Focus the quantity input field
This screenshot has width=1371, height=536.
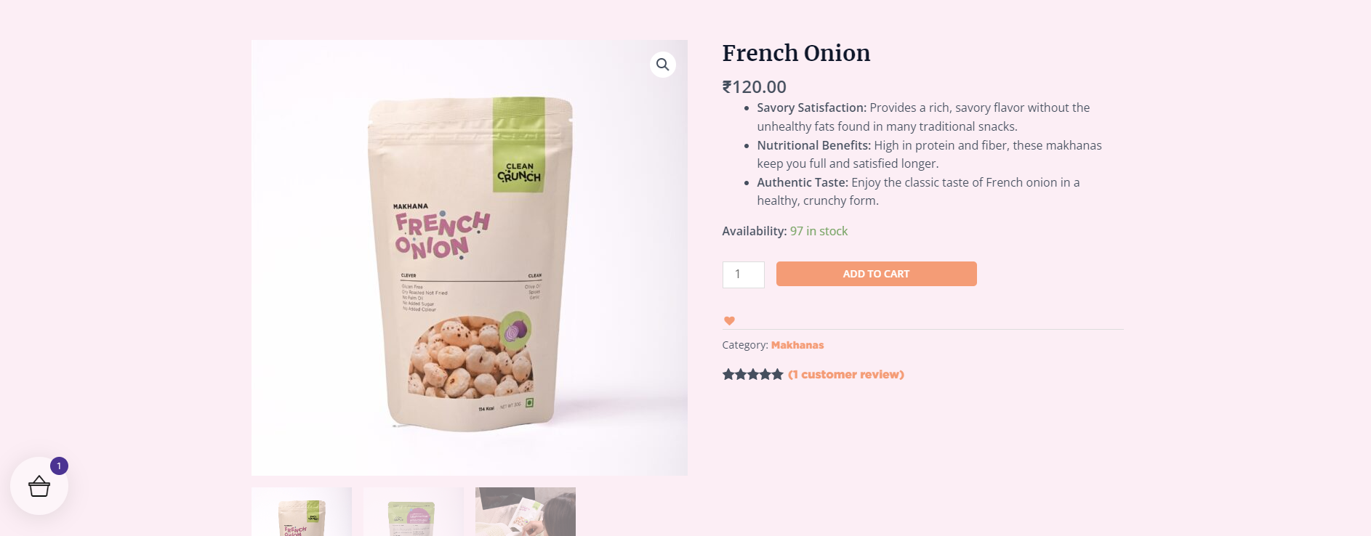tap(743, 275)
